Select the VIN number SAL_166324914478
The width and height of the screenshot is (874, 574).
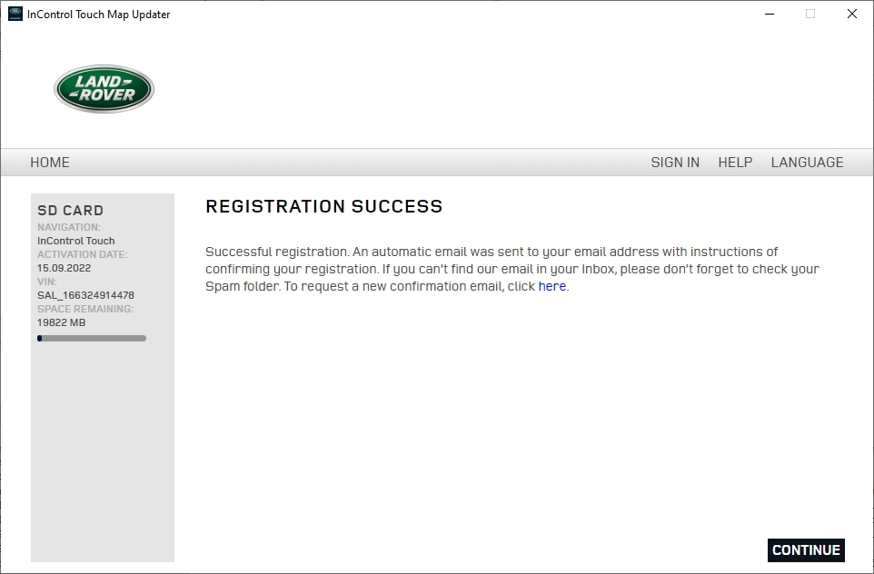(x=85, y=295)
